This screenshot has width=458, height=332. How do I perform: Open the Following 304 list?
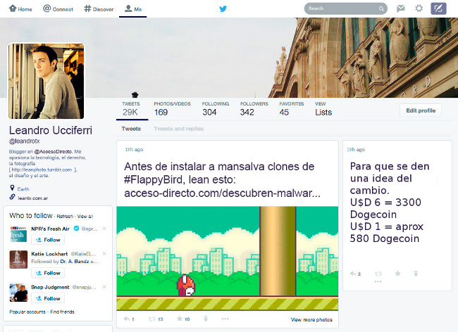point(216,109)
